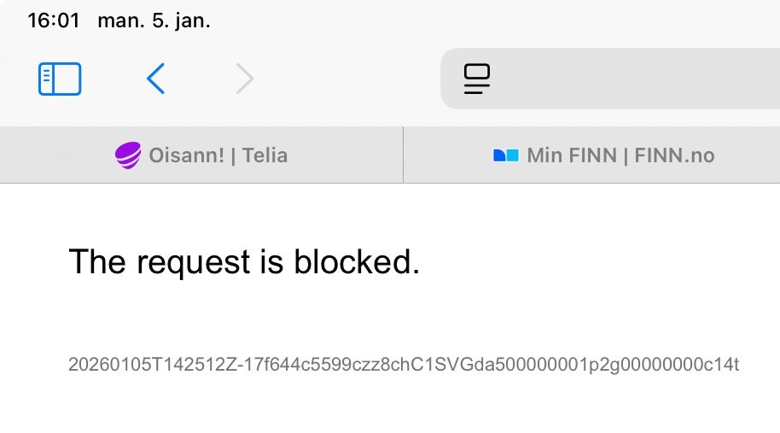The height and width of the screenshot is (433, 780).
Task: Click the word "The" starting the message
Action: 96,262
